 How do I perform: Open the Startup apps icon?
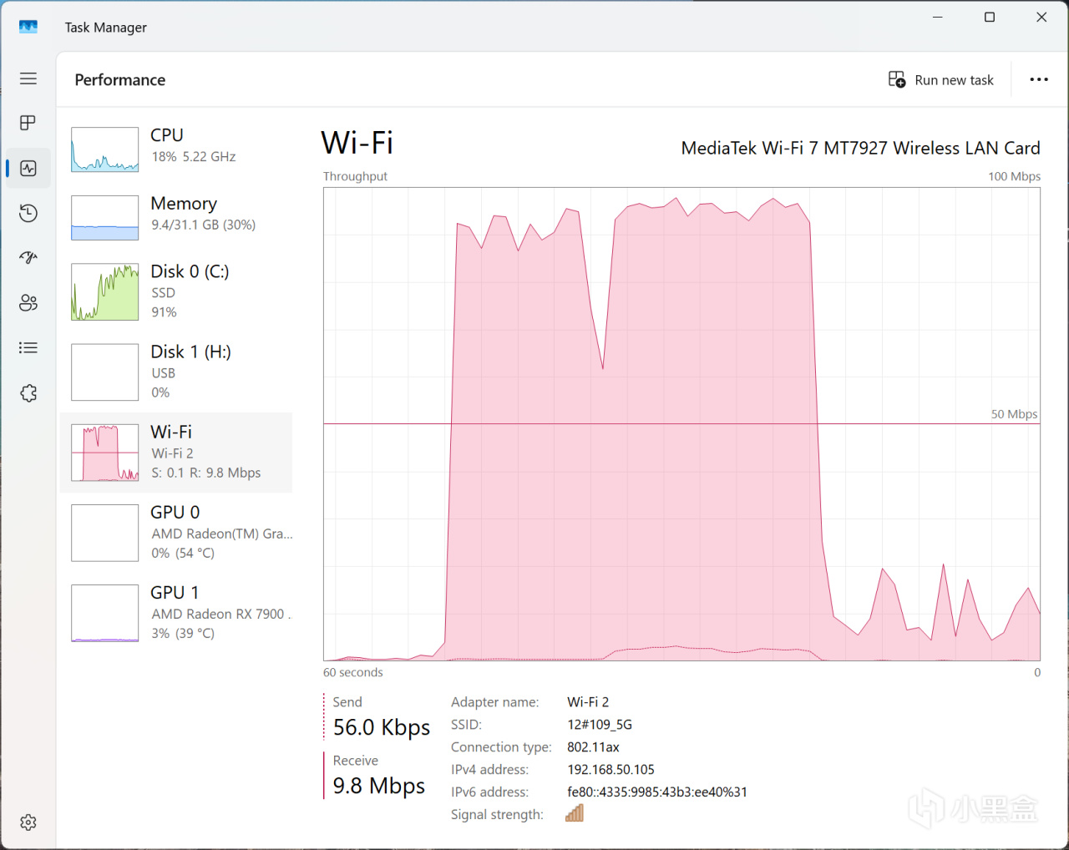(x=28, y=257)
